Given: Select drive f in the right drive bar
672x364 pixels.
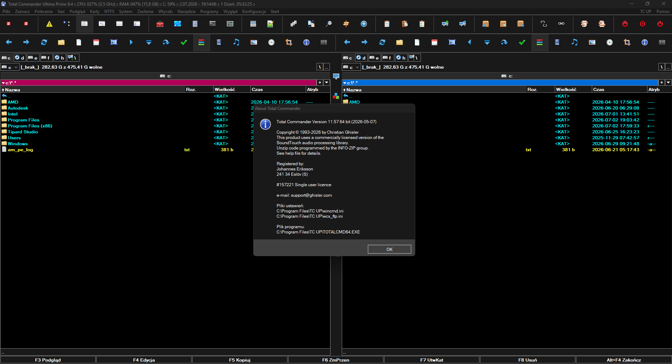Looking at the screenshot, I should (x=387, y=58).
